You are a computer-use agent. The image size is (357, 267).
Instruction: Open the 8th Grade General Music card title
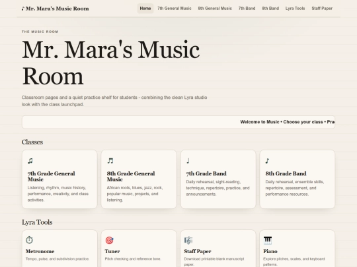[131, 177]
